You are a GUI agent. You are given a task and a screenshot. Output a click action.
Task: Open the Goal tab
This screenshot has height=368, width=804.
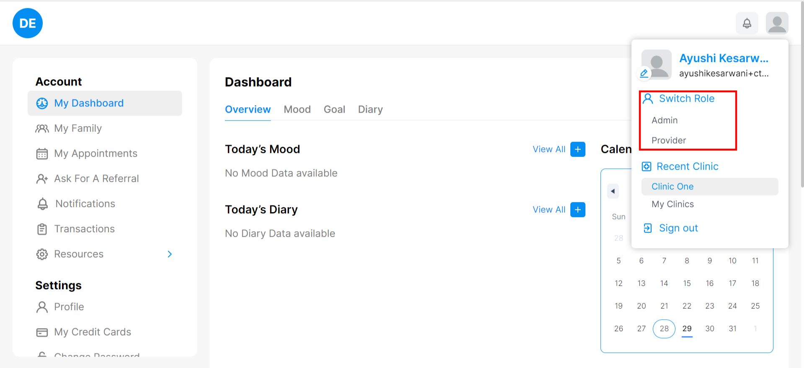(x=334, y=109)
